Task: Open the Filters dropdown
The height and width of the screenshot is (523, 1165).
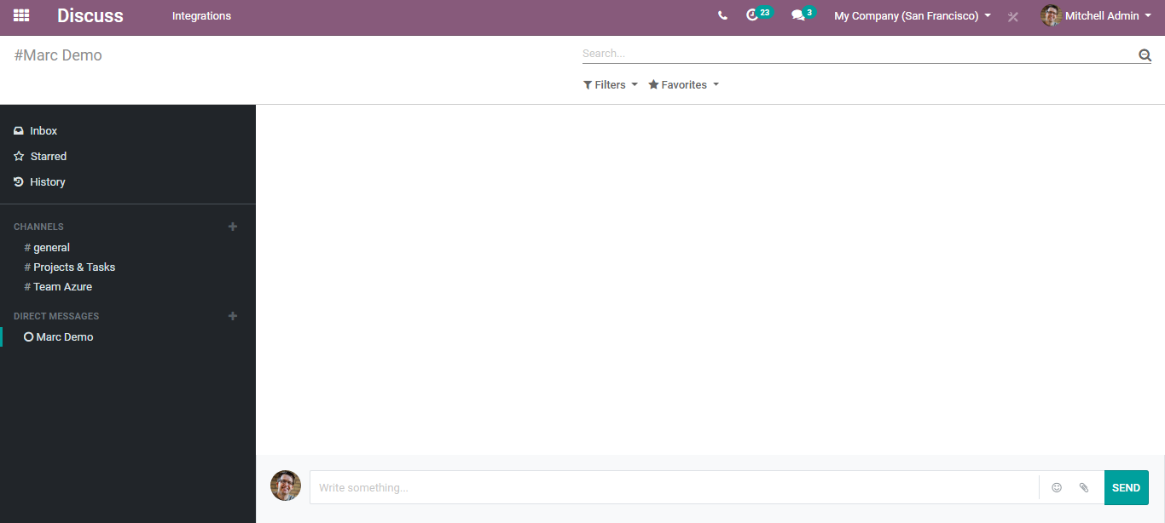Action: (611, 84)
